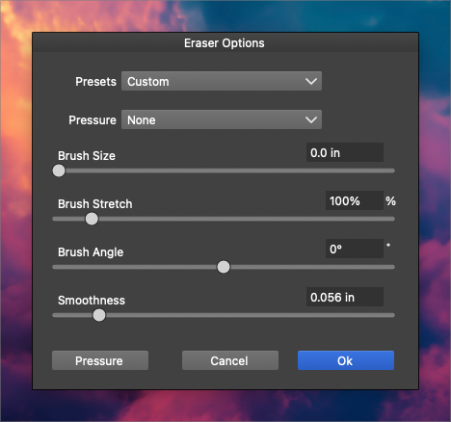Image resolution: width=451 pixels, height=422 pixels.
Task: Click the Presets dropdown chevron arrow
Action: pos(311,81)
